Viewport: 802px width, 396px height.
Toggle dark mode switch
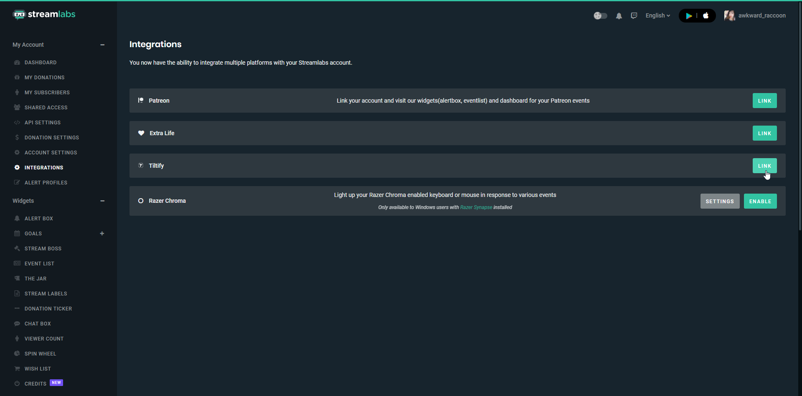point(600,15)
